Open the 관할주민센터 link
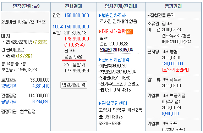This screenshot has height=133, width=203. click(x=114, y=103)
